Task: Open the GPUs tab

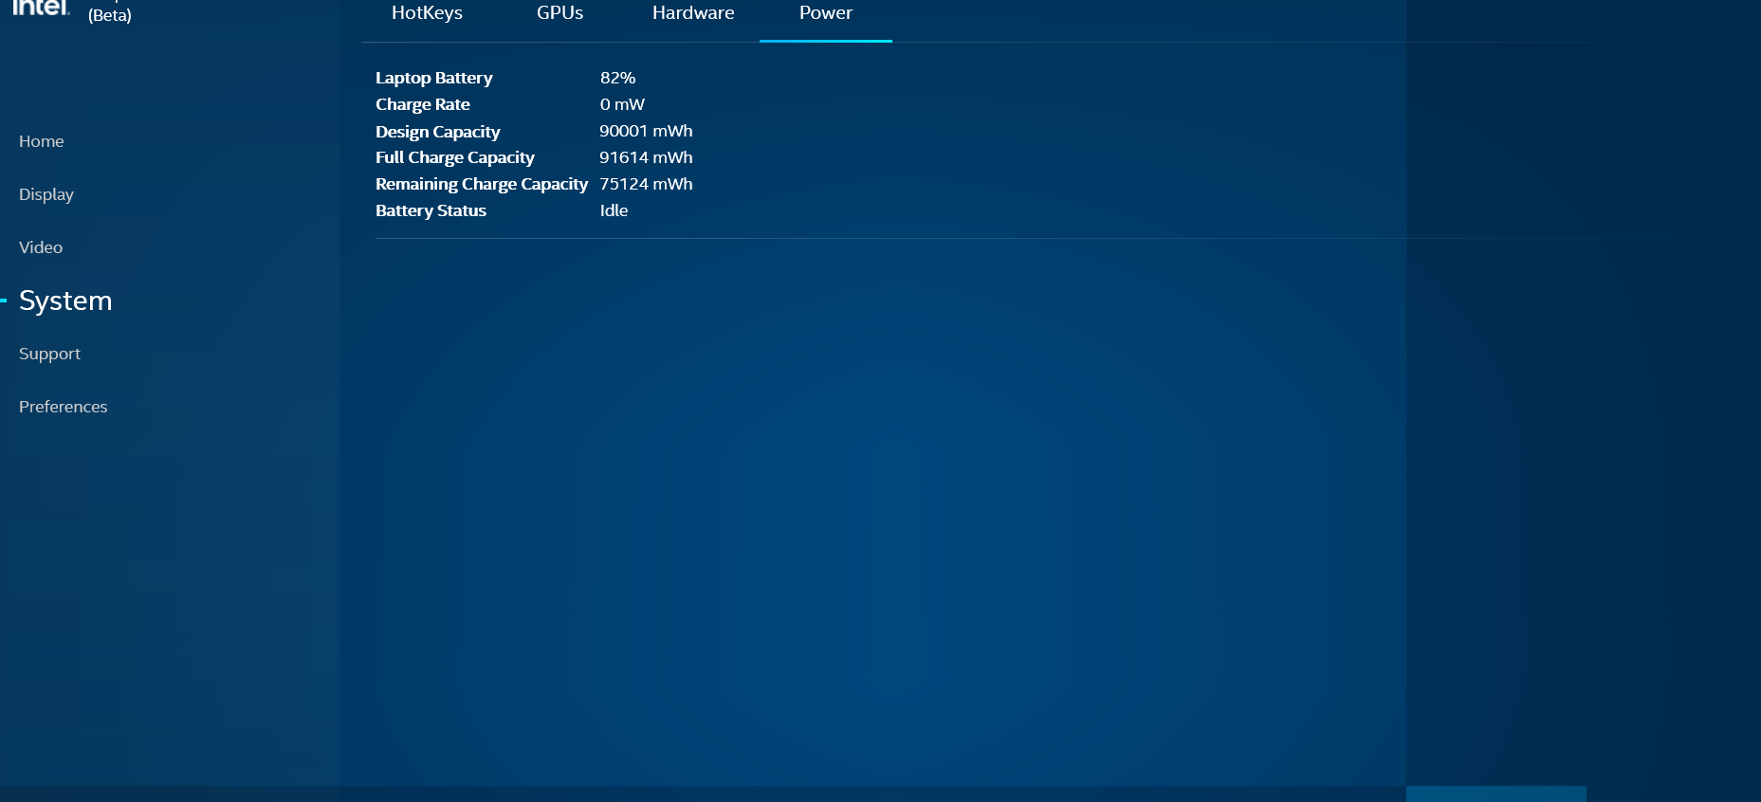Action: click(559, 13)
